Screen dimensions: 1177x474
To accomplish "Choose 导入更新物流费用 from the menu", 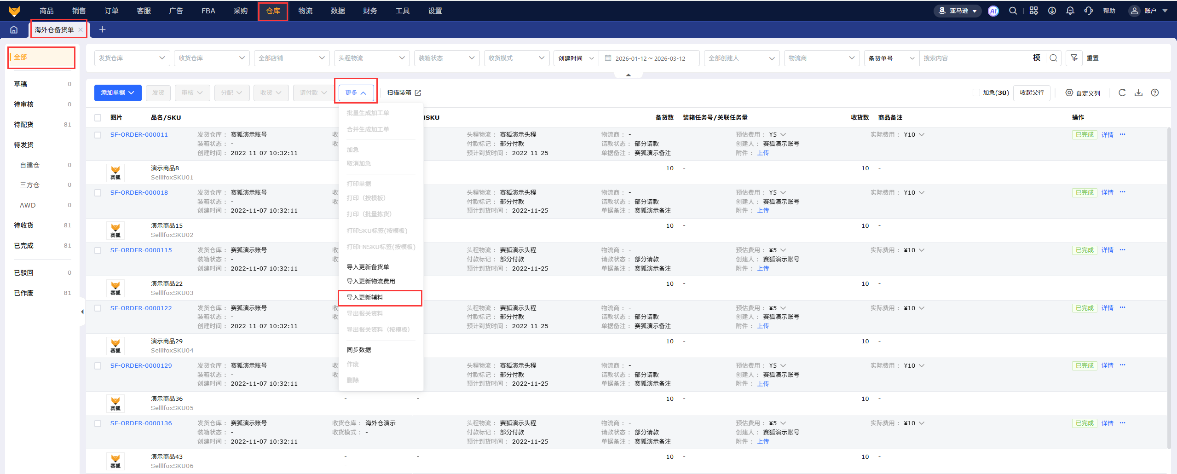I will [380, 281].
